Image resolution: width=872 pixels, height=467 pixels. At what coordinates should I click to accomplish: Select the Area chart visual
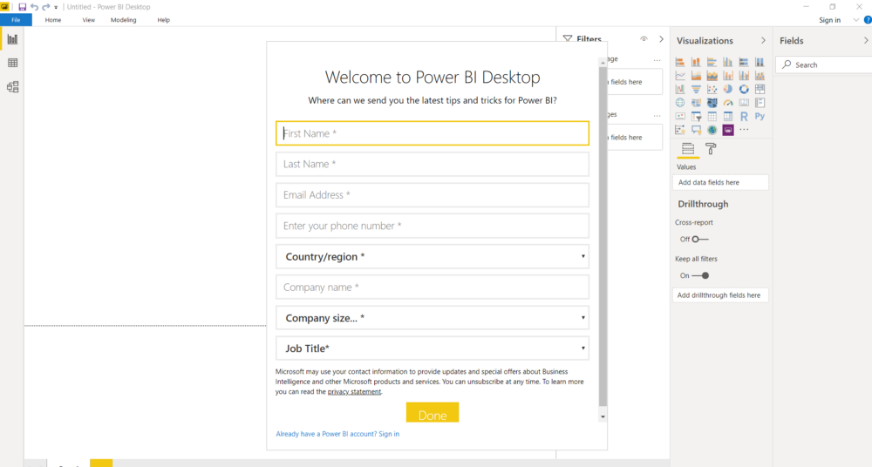[696, 76]
